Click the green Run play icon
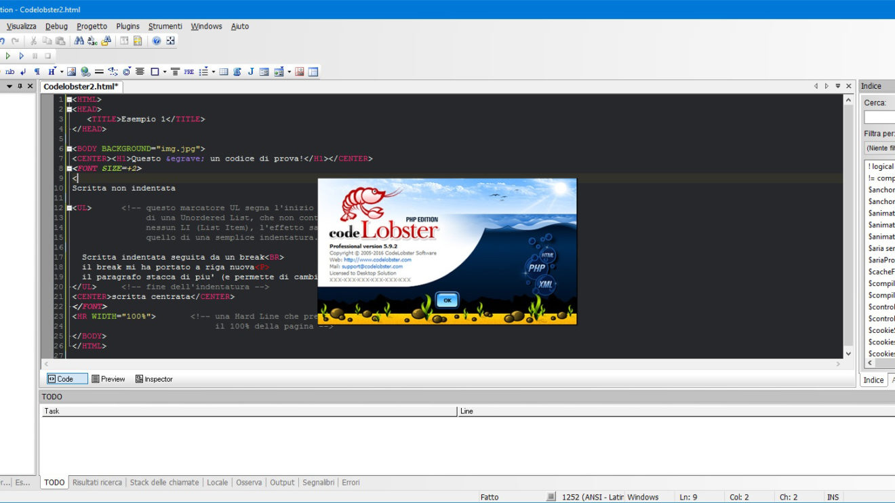 [8, 56]
